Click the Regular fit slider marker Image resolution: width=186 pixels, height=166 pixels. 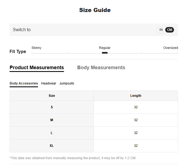tap(105, 53)
